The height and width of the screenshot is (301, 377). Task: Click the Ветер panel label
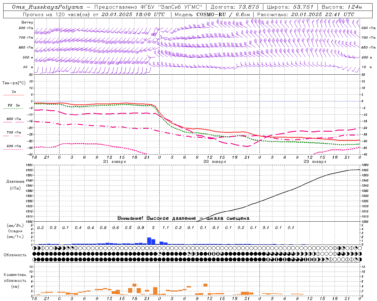pos(27,22)
